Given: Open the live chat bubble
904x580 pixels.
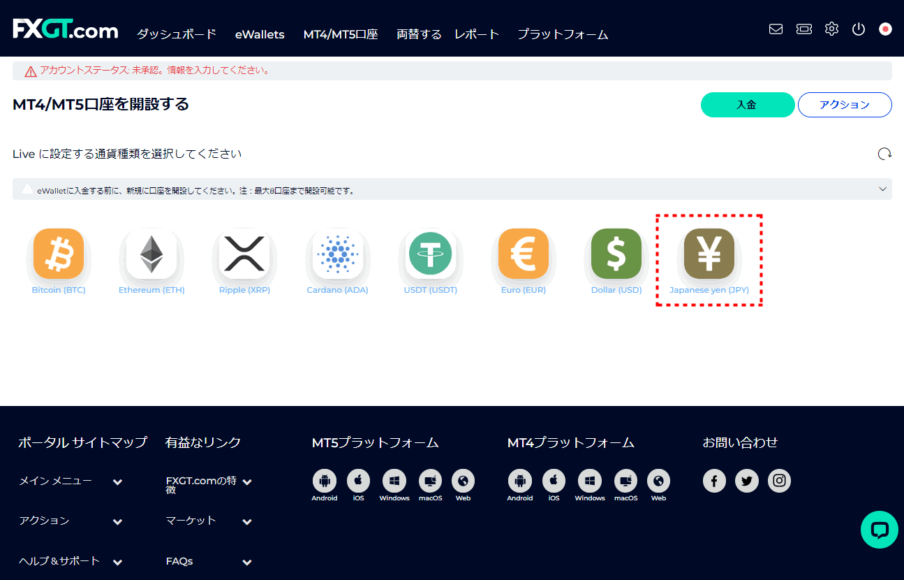Looking at the screenshot, I should click(x=880, y=530).
